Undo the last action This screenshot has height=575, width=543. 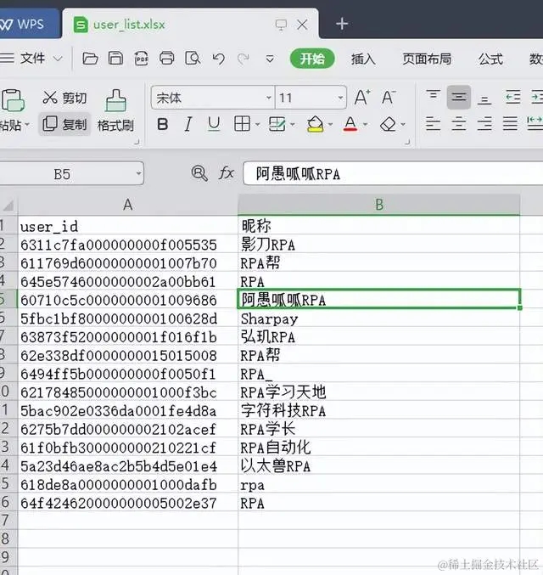point(219,59)
